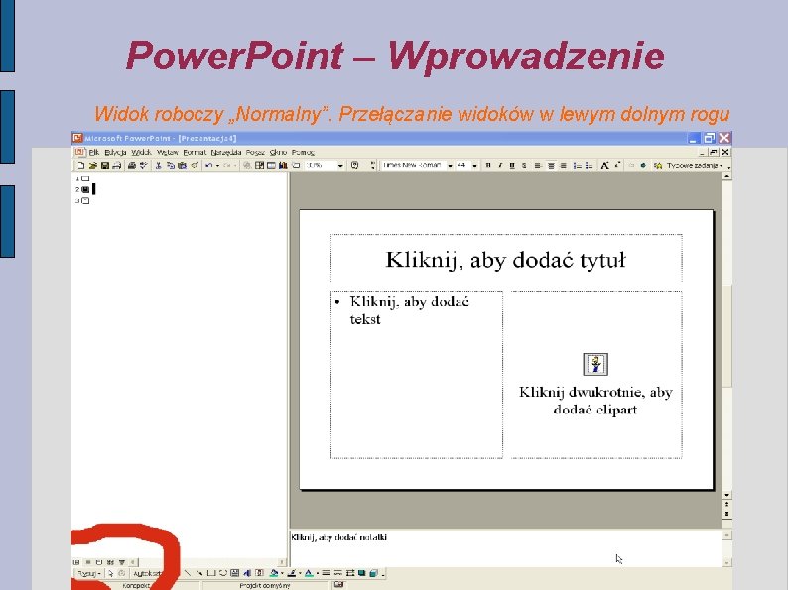Select the Oval drawing tool
Viewport: 788px width, 590px height.
click(222, 573)
